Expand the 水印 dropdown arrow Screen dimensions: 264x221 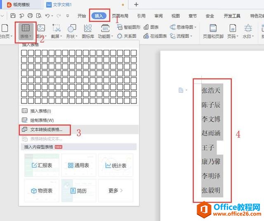point(253,36)
